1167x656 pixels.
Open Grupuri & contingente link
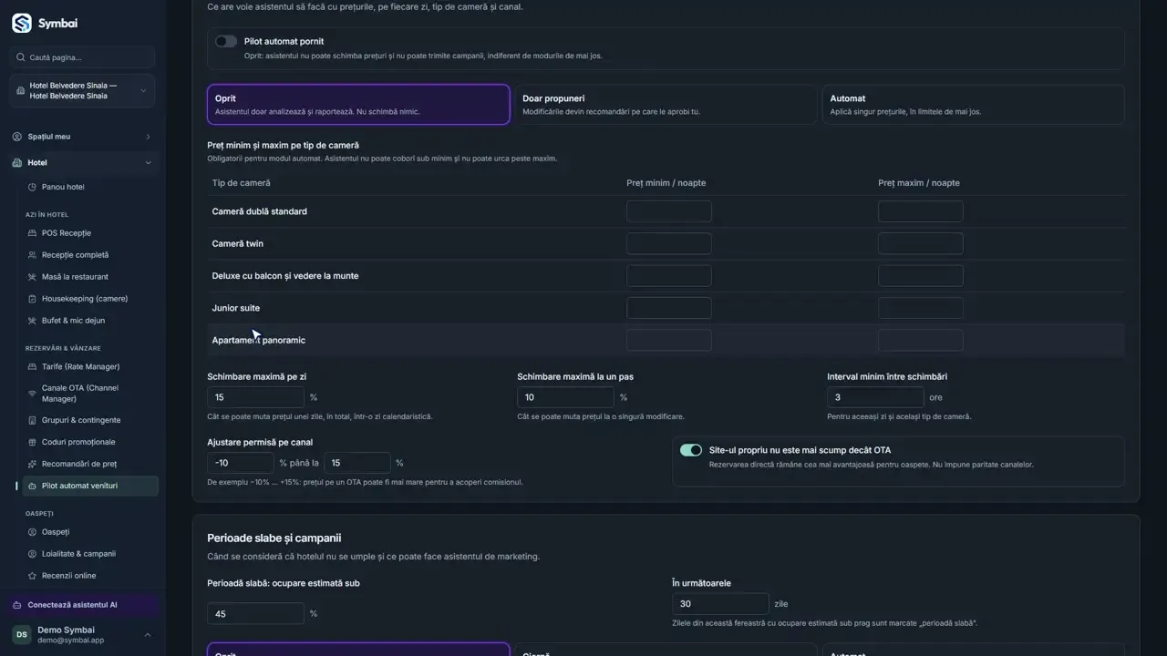click(x=81, y=420)
